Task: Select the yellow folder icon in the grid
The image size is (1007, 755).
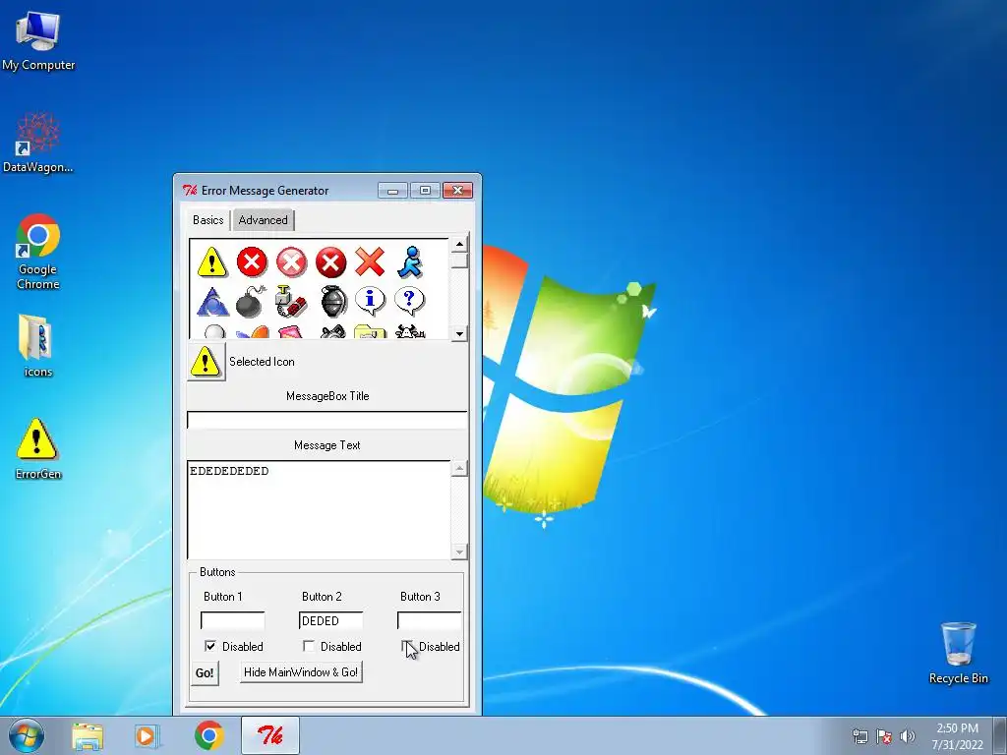Action: coord(370,332)
